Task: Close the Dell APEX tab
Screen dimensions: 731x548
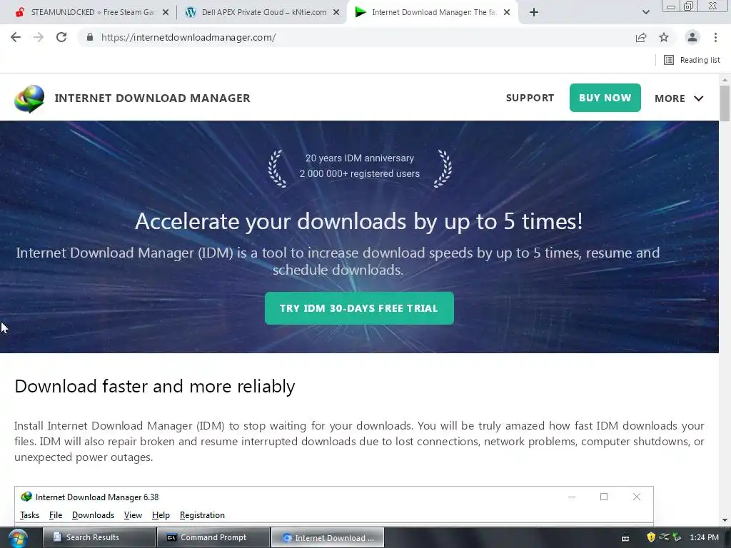Action: point(336,13)
